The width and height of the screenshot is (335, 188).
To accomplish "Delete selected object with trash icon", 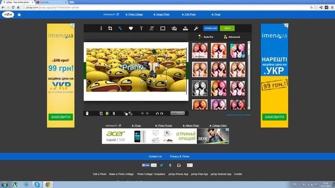I will (87, 113).
